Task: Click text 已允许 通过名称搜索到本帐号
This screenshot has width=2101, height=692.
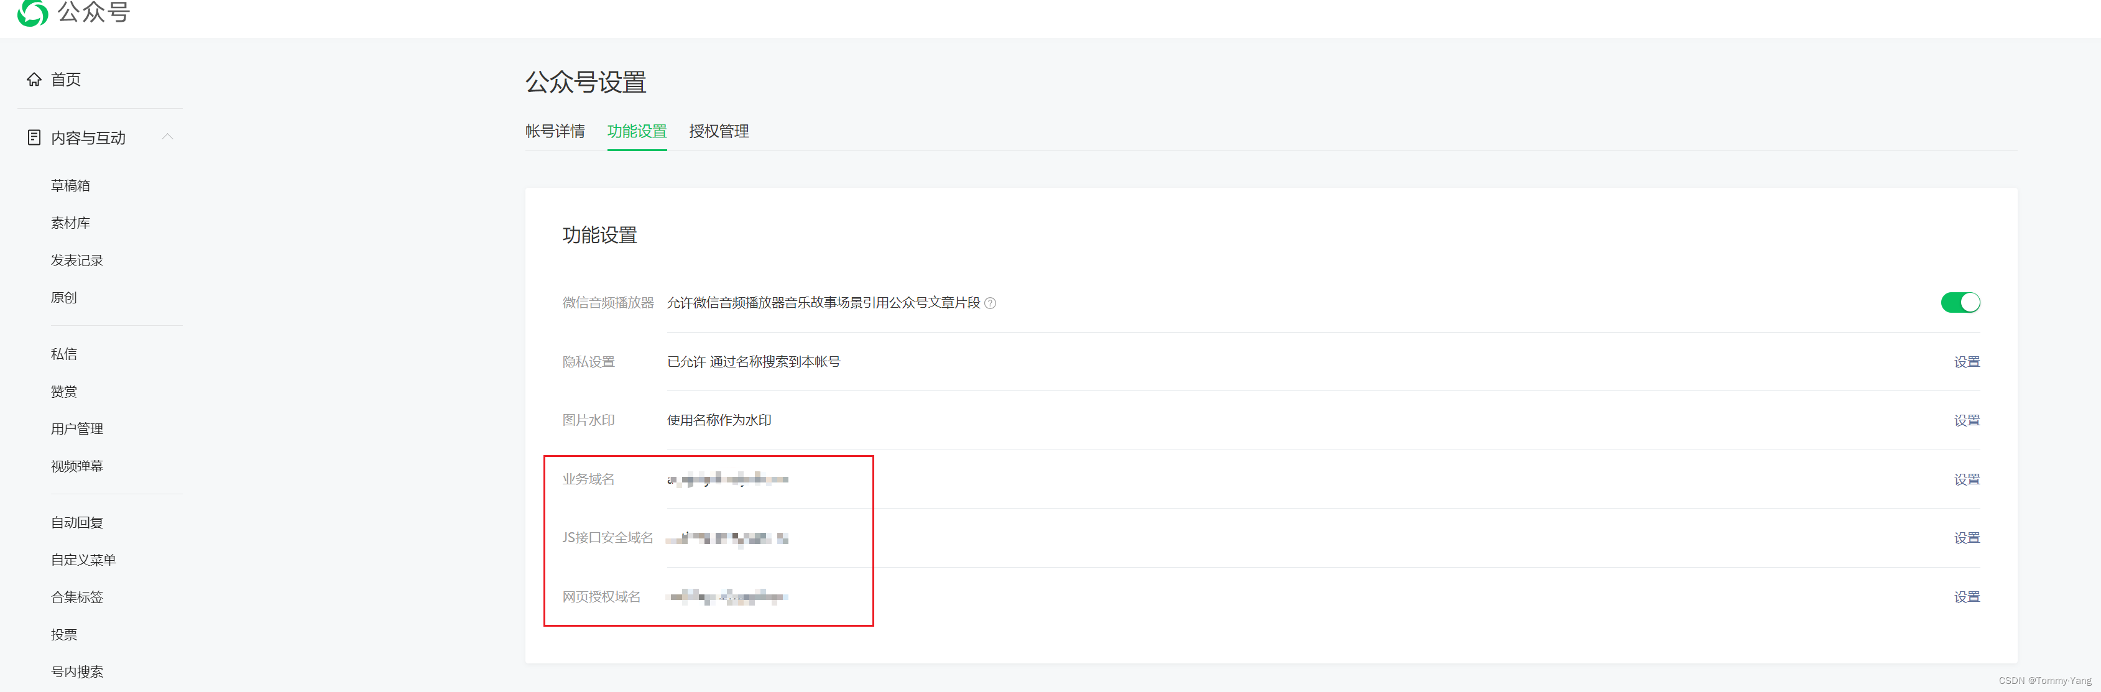Action: tap(754, 362)
